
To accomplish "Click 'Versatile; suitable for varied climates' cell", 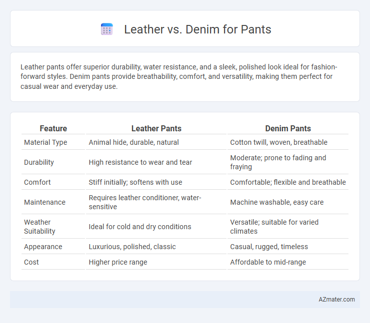I will (274, 227).
